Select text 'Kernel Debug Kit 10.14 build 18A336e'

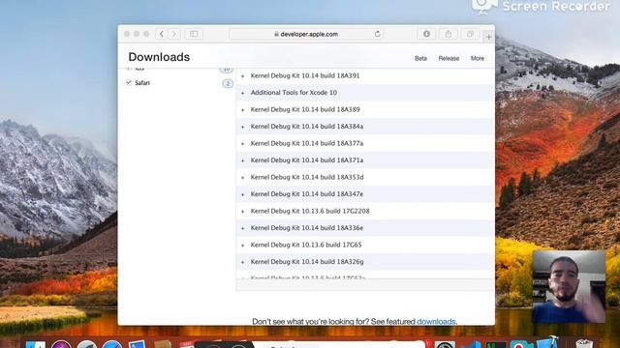pos(307,228)
